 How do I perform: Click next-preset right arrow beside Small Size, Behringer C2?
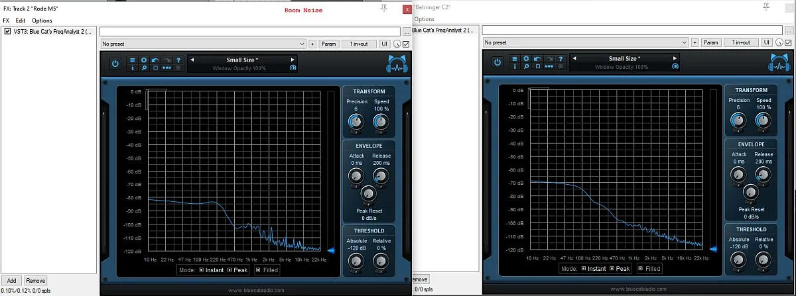pos(675,58)
